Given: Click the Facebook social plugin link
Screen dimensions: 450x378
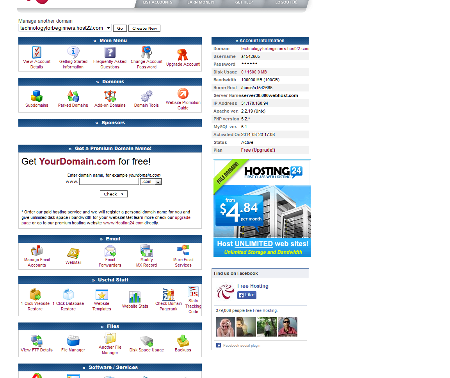Looking at the screenshot, I should (x=242, y=346).
